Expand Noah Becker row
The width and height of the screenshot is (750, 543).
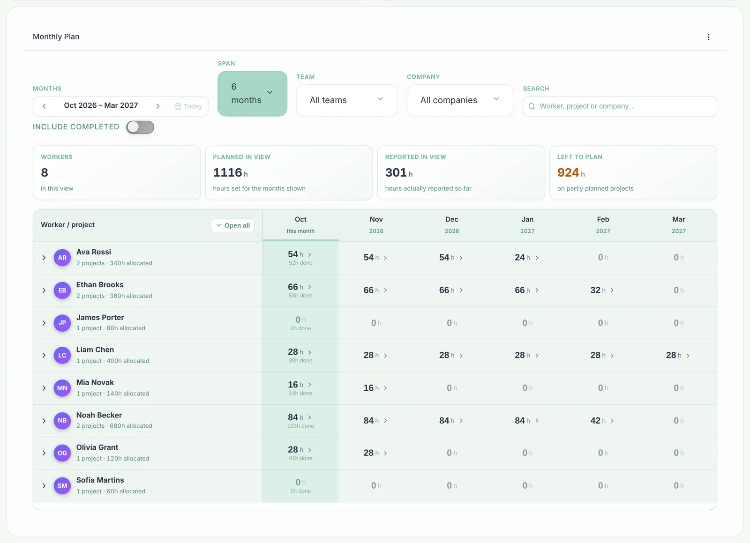tap(44, 421)
